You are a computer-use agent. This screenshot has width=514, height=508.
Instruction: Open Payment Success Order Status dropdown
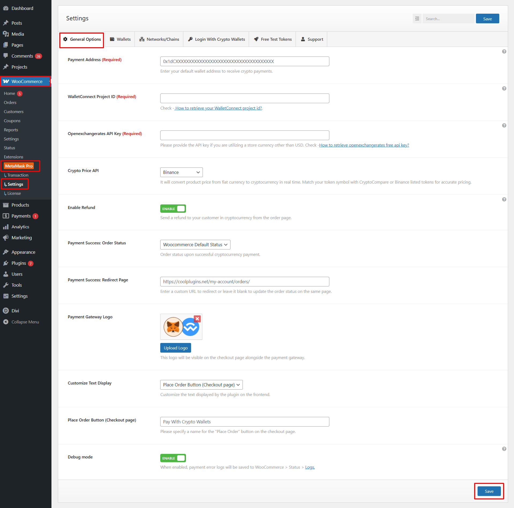click(x=195, y=245)
